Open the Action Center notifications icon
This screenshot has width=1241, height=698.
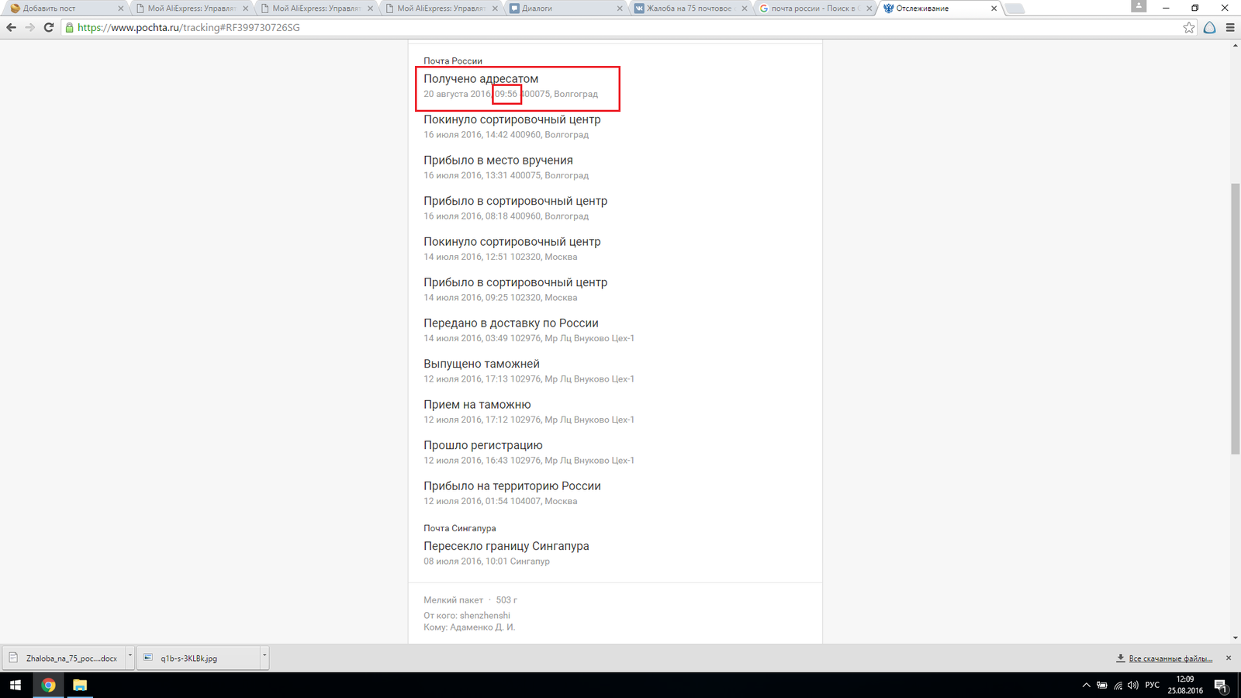[x=1221, y=686]
